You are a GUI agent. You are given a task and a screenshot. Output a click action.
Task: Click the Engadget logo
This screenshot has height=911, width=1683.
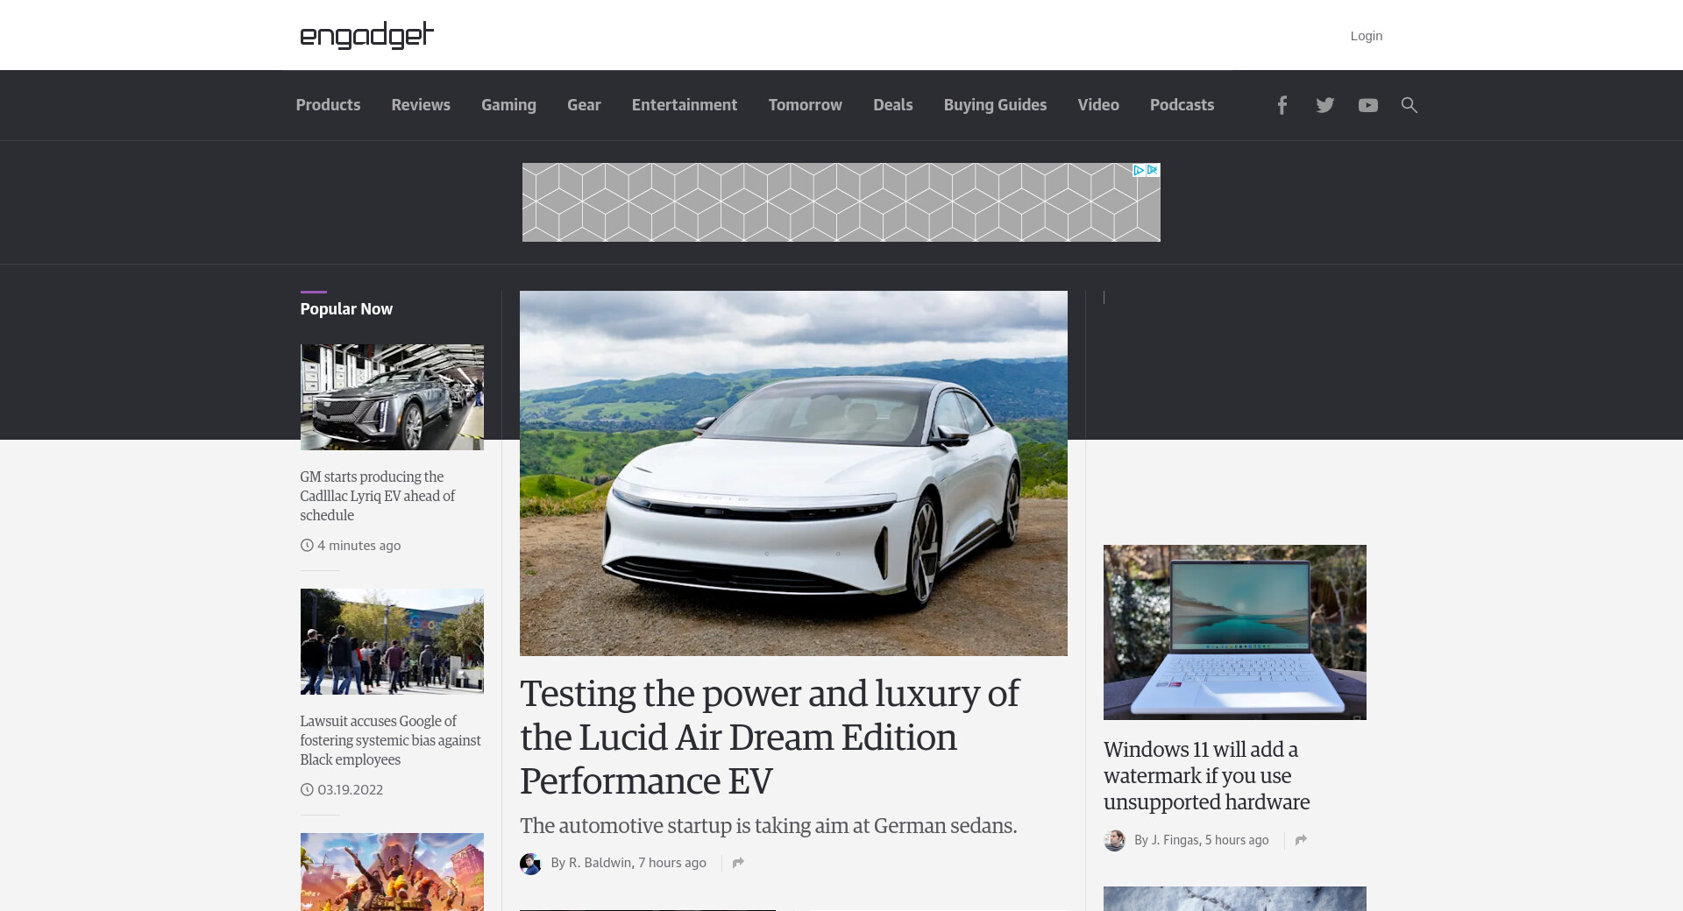(366, 35)
